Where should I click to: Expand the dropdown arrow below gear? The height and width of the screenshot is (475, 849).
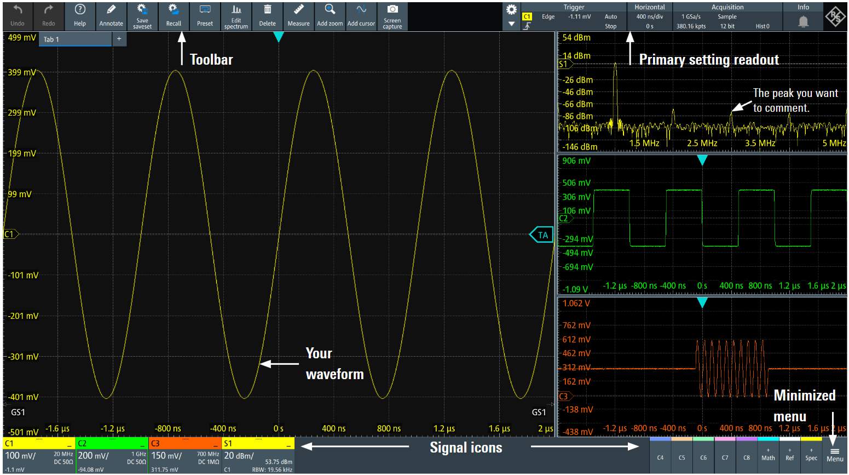tap(511, 24)
